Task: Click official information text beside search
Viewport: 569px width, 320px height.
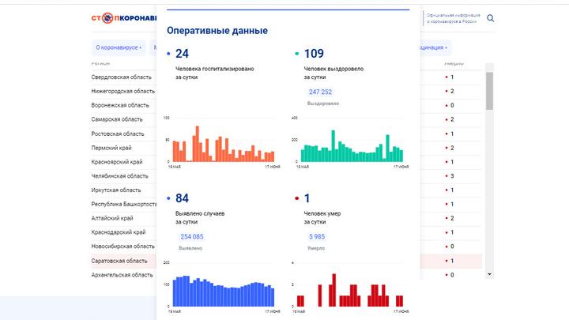Action: (453, 18)
